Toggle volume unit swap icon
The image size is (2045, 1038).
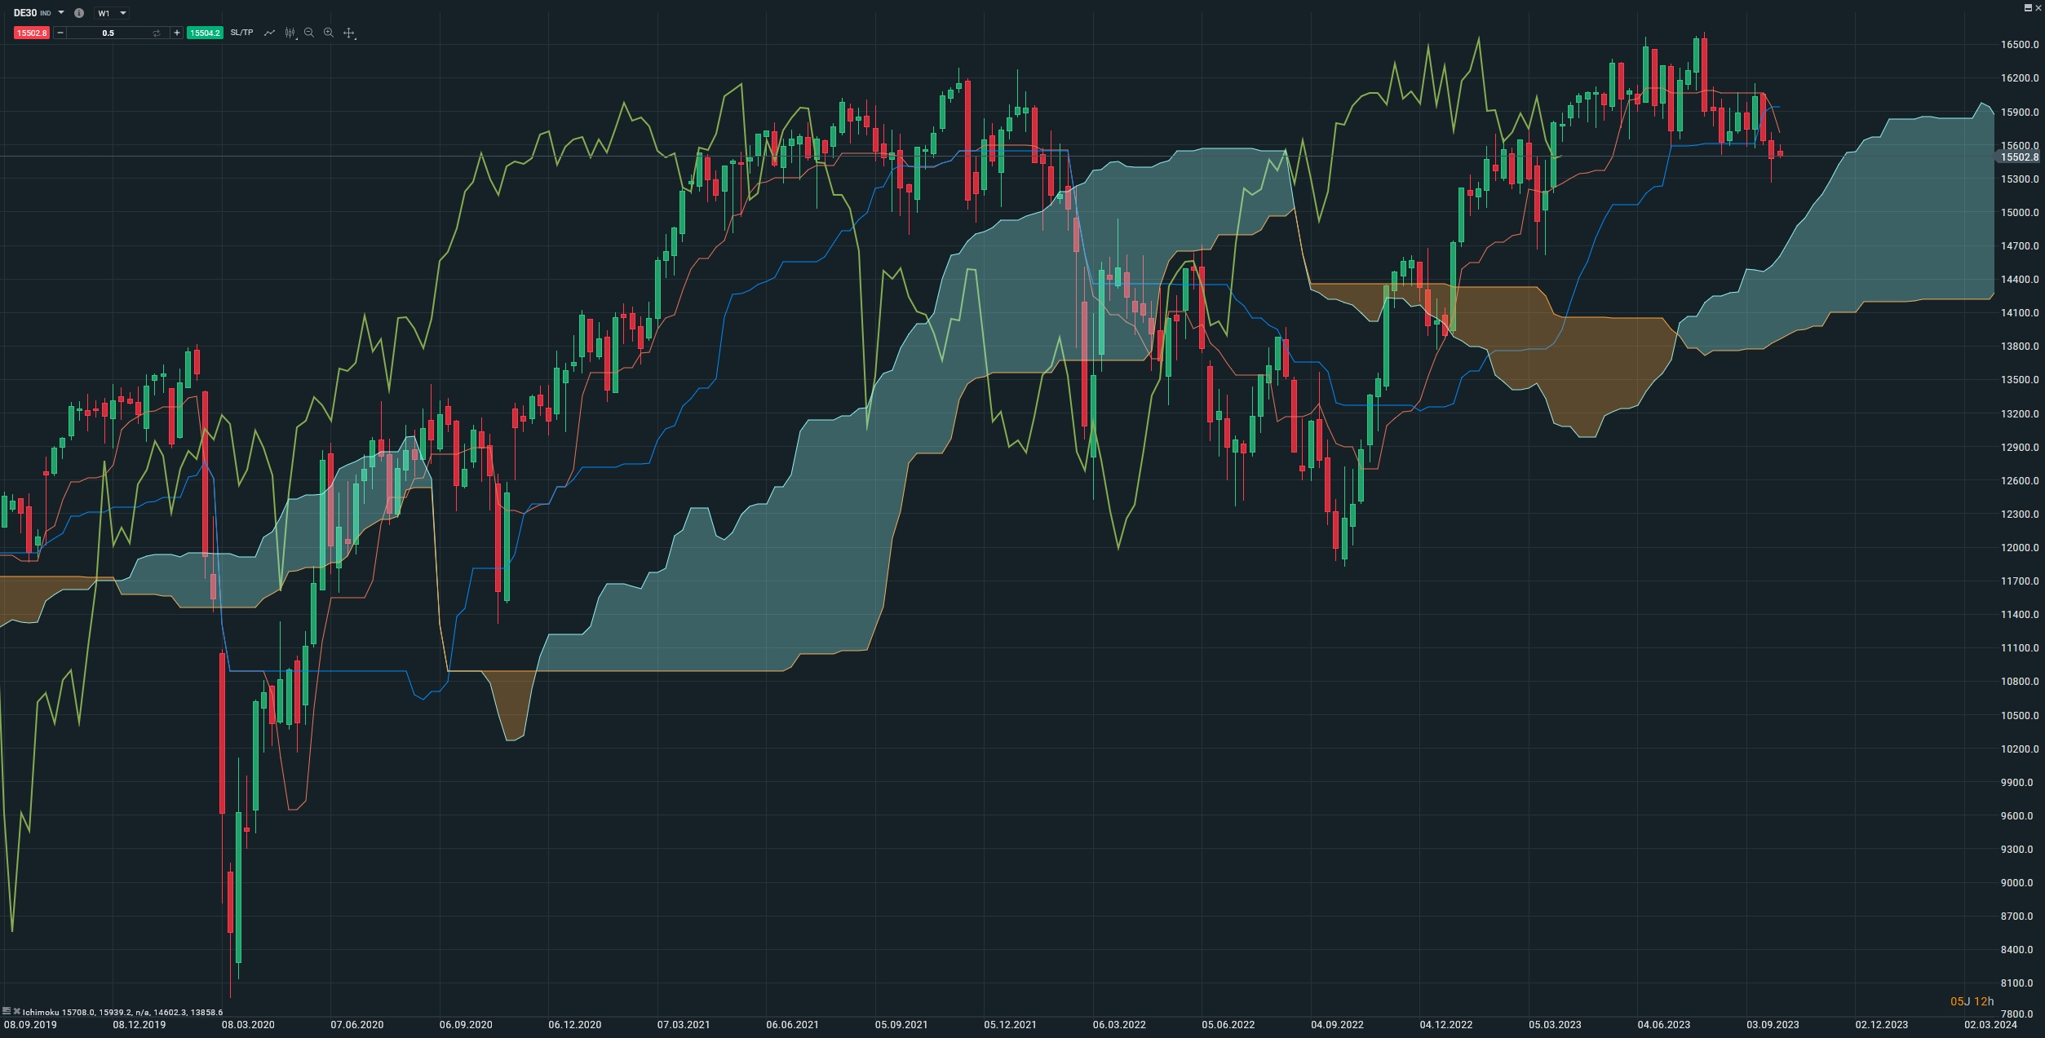coord(157,33)
